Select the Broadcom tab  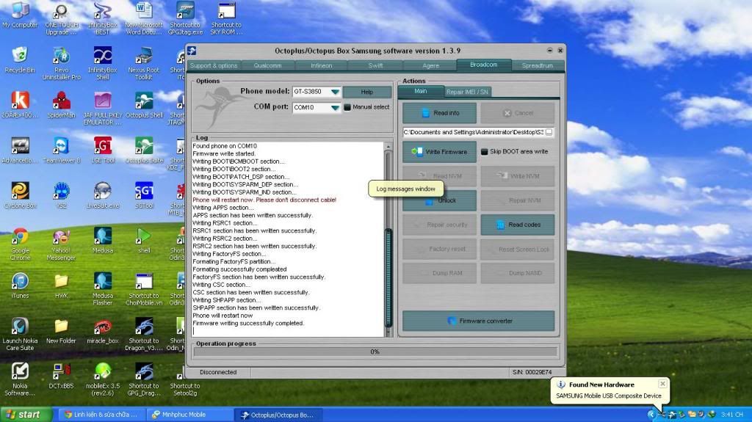click(x=483, y=65)
